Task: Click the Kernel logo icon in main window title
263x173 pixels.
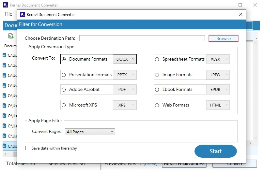Action: point(5,5)
